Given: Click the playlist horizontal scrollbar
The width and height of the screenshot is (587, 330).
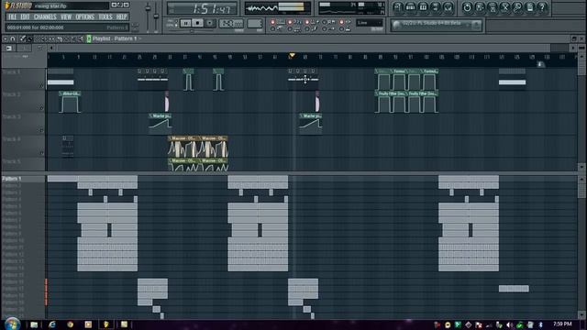Looking at the screenshot, I should pos(304,48).
